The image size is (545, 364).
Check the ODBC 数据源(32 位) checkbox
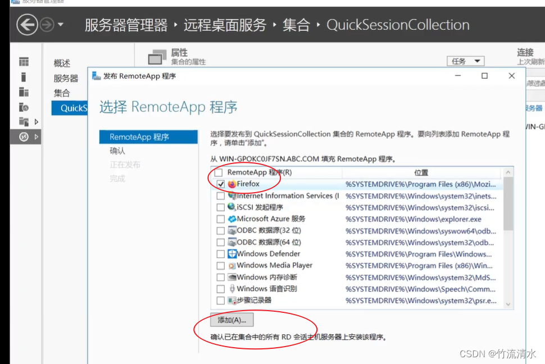point(220,230)
